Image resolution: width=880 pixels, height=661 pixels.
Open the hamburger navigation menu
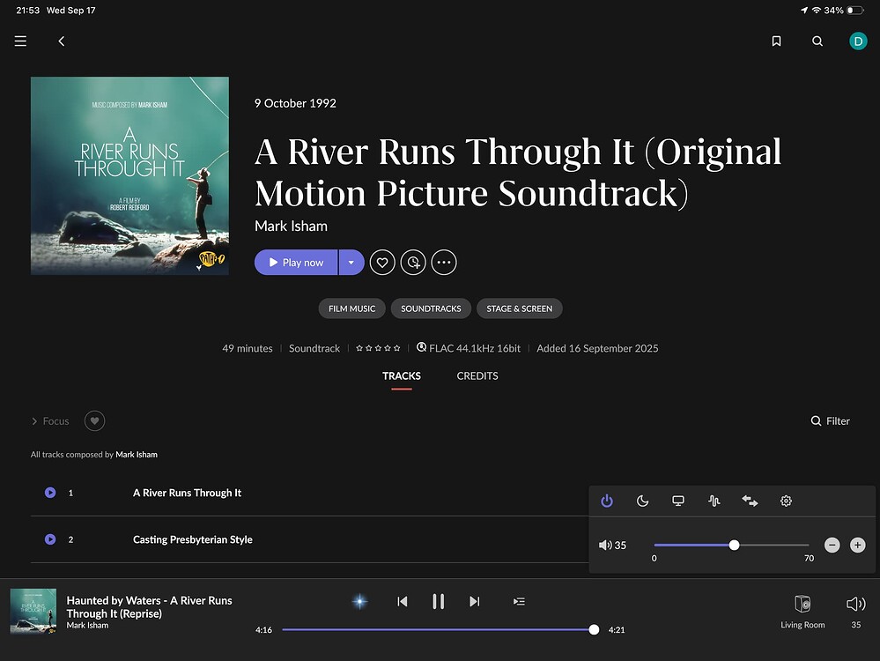click(20, 41)
